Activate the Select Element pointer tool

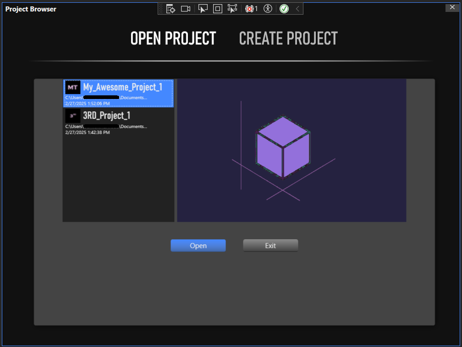click(203, 9)
